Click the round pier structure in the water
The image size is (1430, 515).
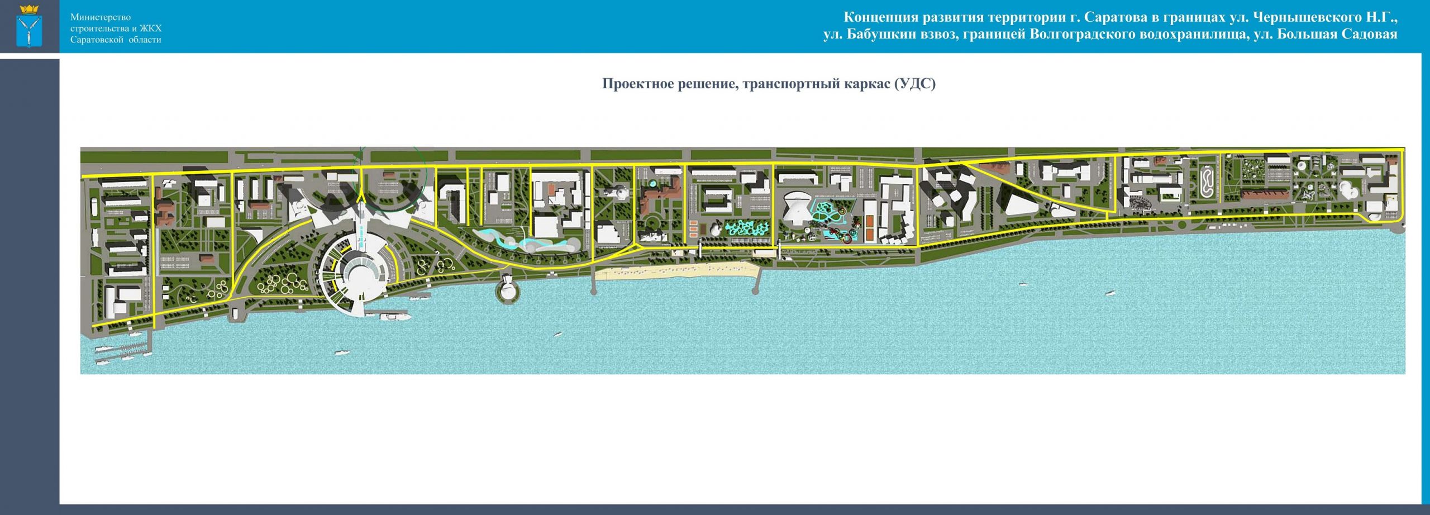508,290
